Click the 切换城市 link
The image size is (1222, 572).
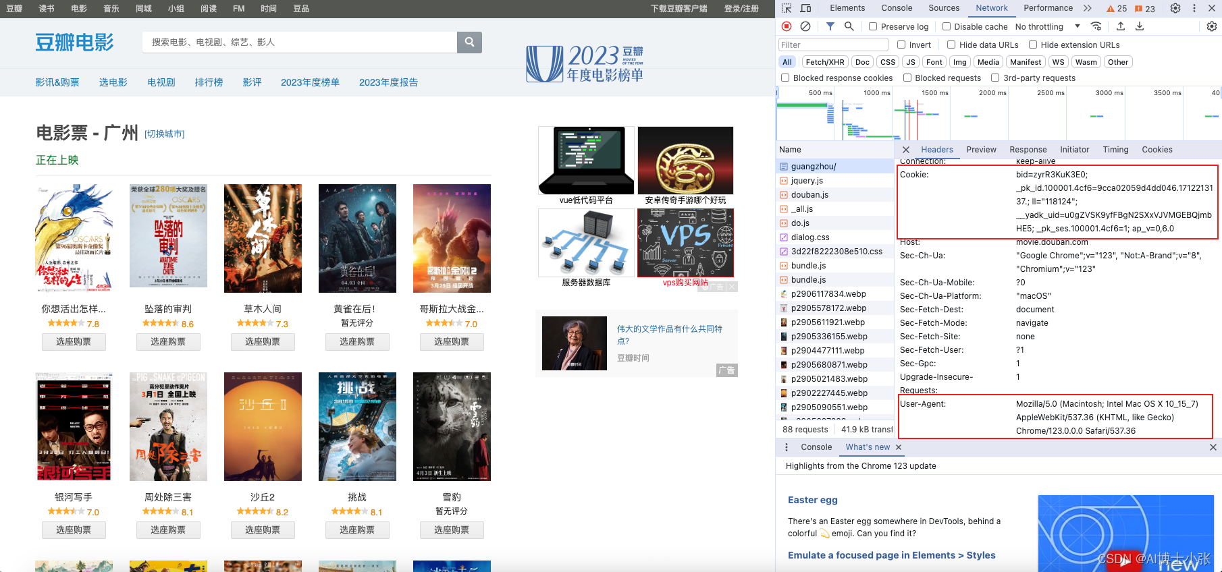[x=165, y=134]
